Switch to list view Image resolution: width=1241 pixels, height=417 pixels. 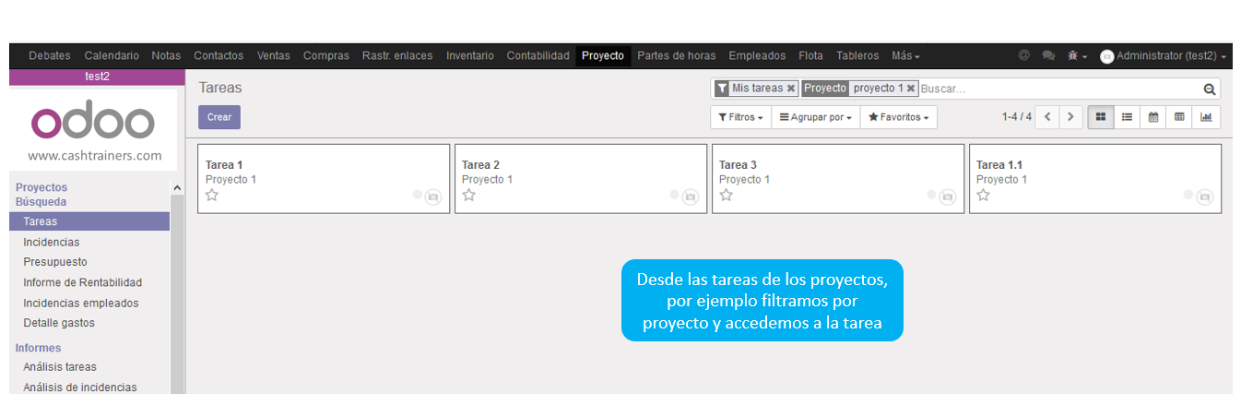coord(1126,117)
